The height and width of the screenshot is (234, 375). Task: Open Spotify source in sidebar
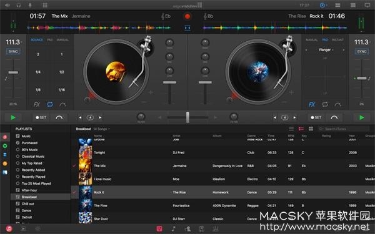coord(5,146)
